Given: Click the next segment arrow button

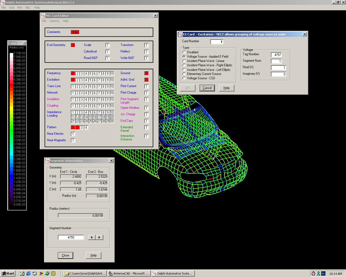Looking at the screenshot, I should pyautogui.click(x=99, y=237).
